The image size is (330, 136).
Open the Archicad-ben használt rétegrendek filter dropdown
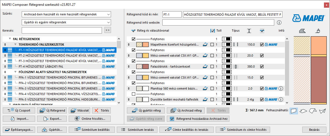(66, 14)
